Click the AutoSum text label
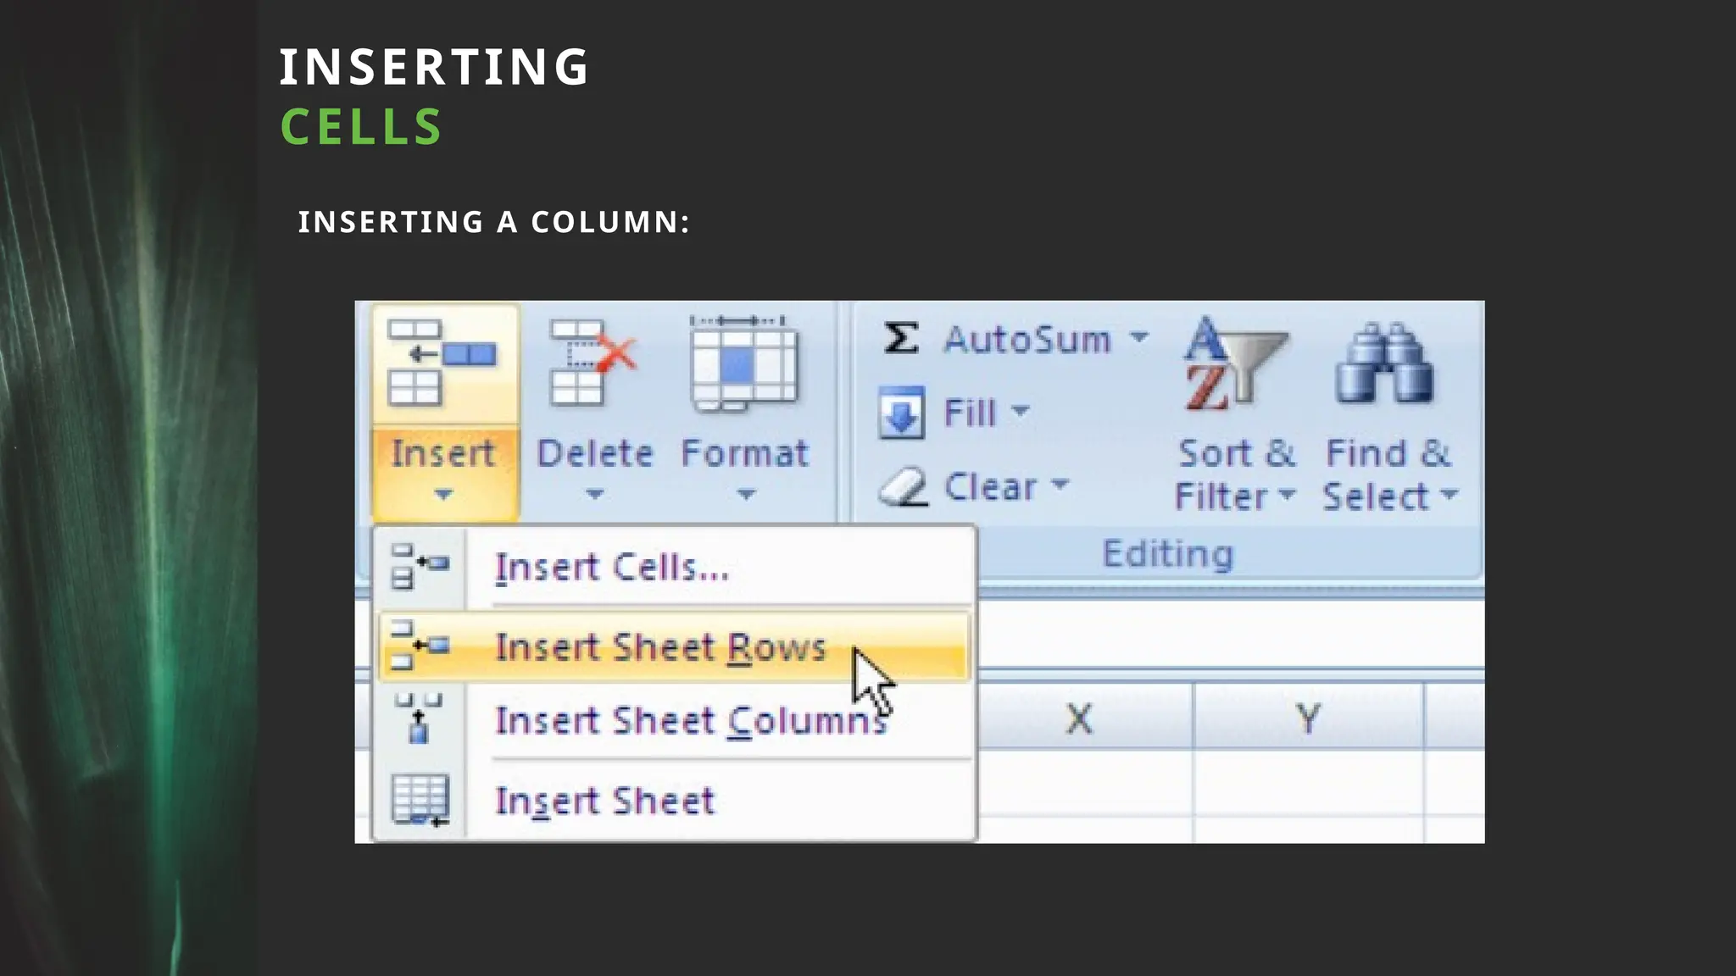 [x=1027, y=339]
